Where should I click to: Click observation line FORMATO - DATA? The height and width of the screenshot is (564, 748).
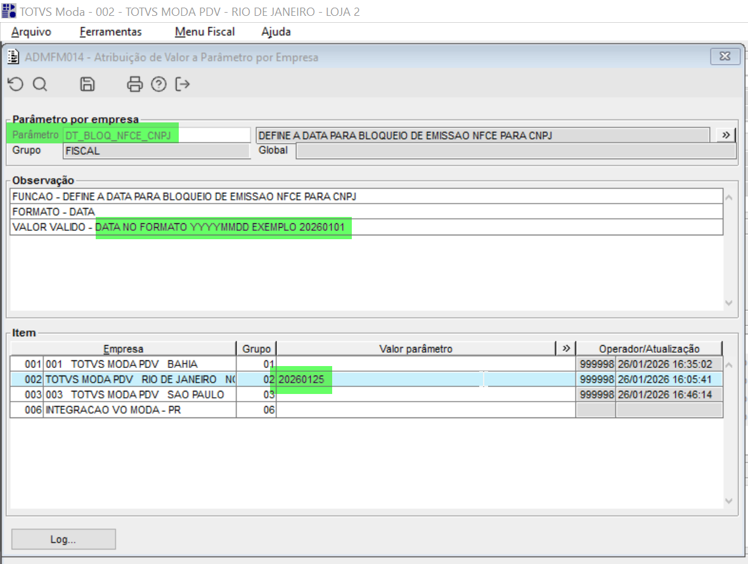[x=366, y=211]
